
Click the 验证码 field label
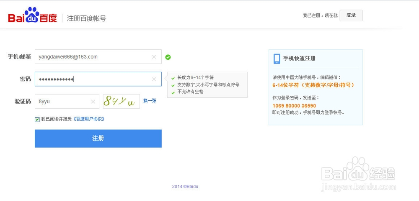coord(23,101)
